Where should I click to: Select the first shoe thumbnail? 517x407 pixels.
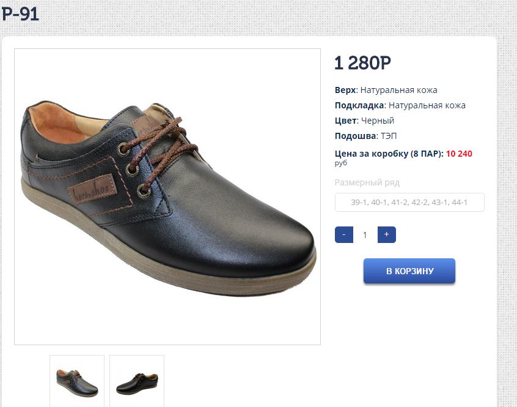coord(77,381)
